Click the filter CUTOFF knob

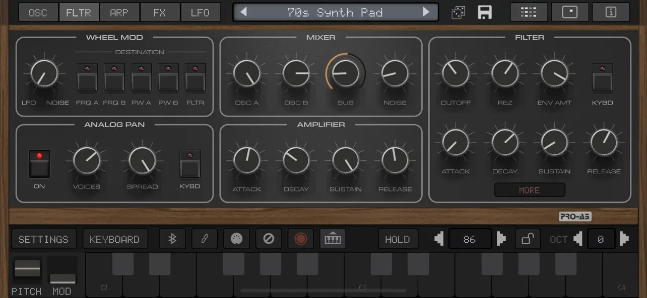point(456,74)
